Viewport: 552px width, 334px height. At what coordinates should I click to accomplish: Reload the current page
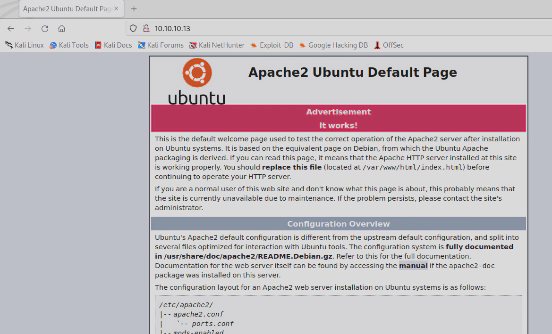click(45, 28)
